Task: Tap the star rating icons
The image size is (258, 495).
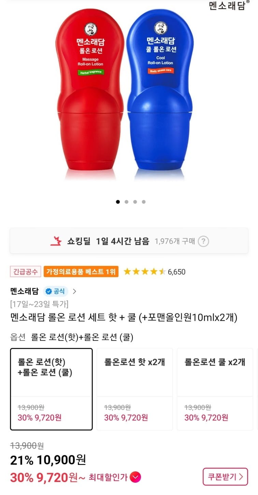Action: coord(144,272)
